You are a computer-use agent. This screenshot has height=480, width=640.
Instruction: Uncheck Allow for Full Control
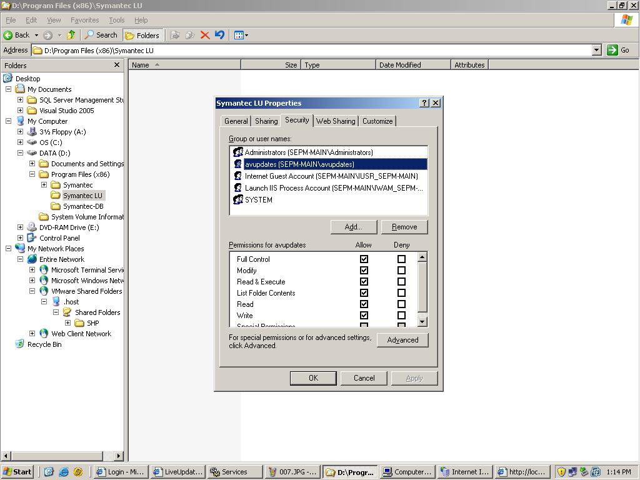[x=364, y=259]
